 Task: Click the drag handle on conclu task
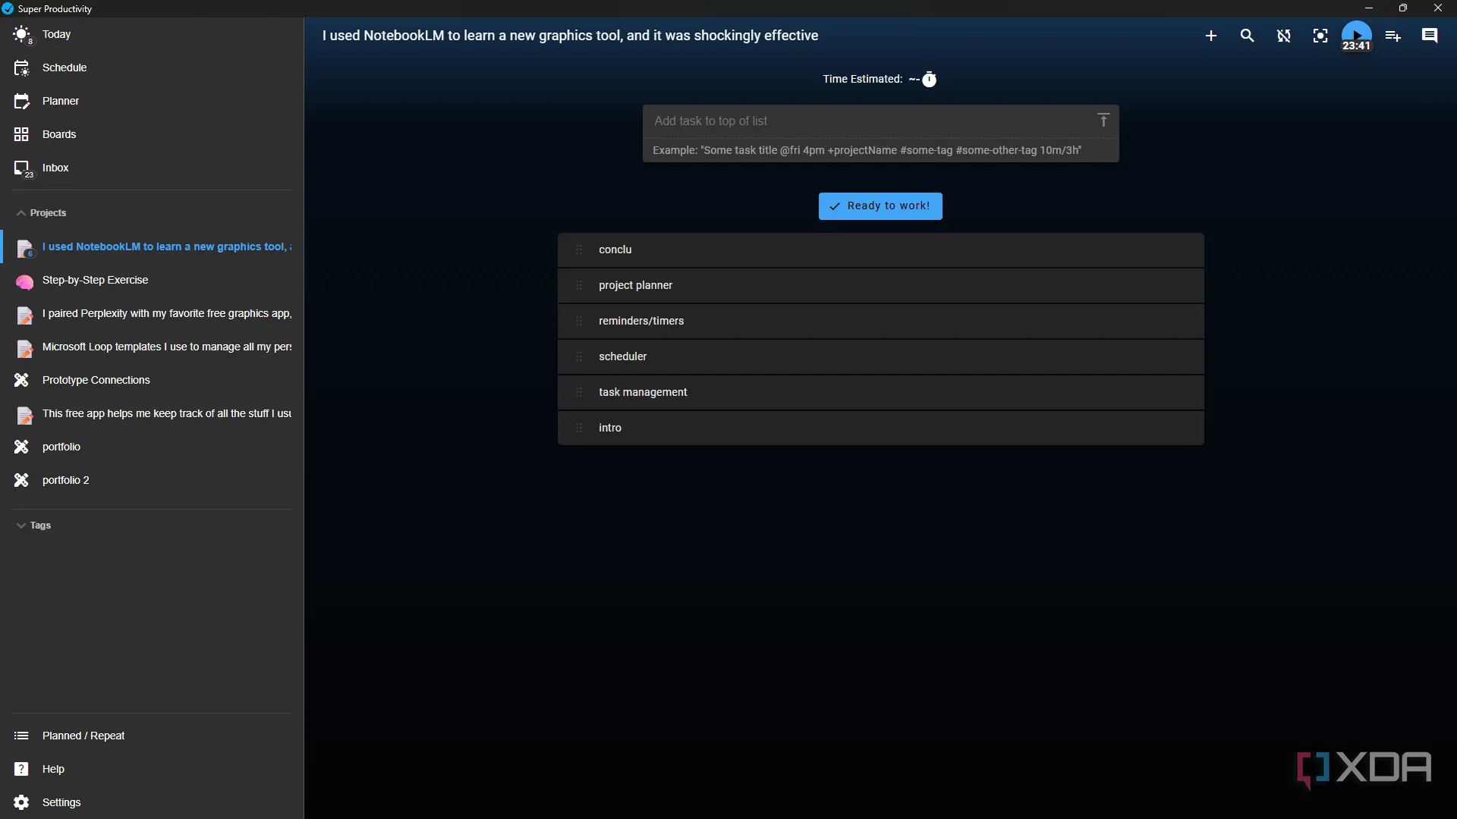coord(579,249)
